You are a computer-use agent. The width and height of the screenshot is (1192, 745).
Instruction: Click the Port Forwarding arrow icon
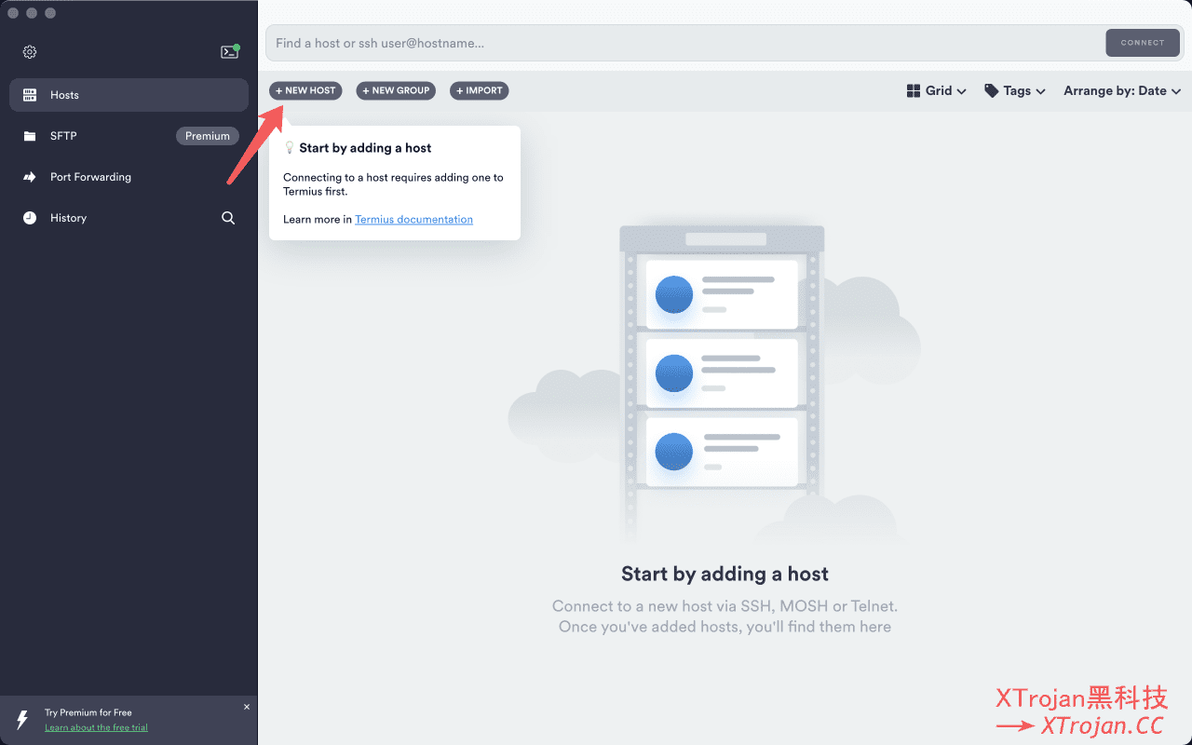point(30,177)
